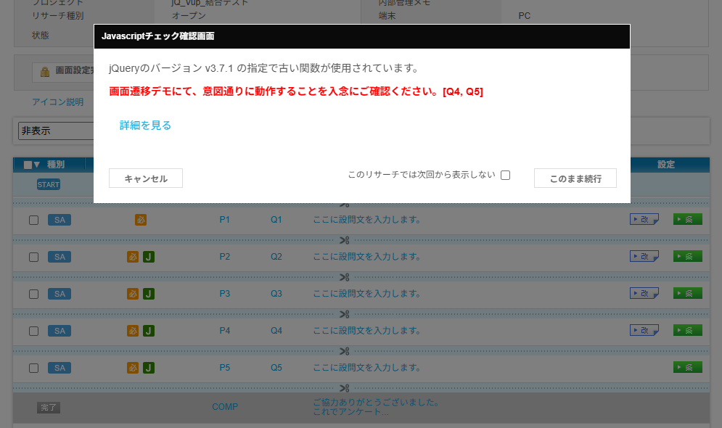722x428 pixels.
Task: Click the 改 page-break icon in Q1 row
Action: 644,220
